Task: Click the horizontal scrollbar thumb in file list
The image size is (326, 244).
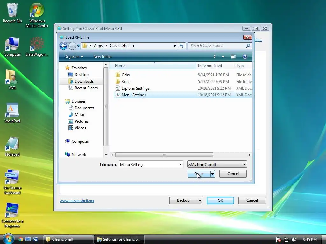Action: pos(164,155)
